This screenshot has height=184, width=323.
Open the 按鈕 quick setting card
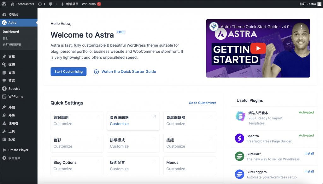coord(190,143)
